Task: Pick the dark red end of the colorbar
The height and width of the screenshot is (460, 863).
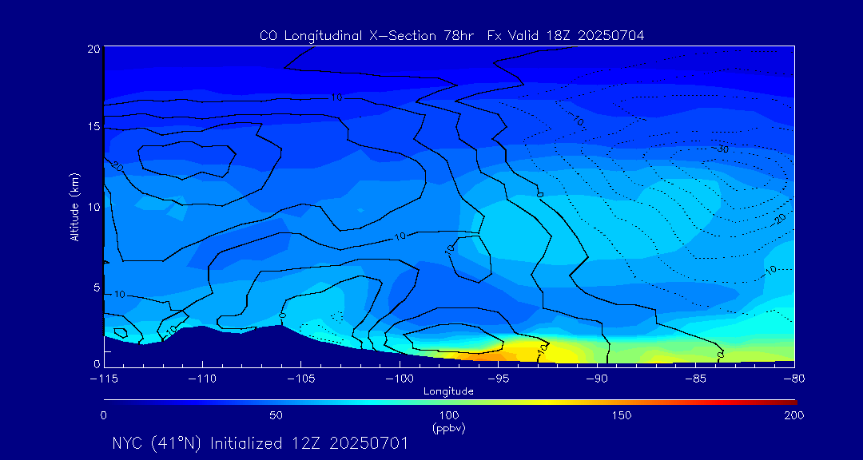Action: 788,402
